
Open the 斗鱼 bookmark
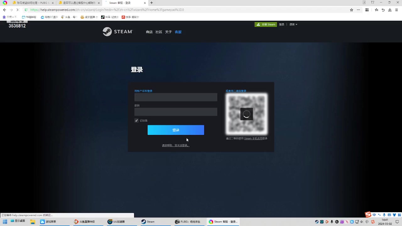click(x=69, y=17)
